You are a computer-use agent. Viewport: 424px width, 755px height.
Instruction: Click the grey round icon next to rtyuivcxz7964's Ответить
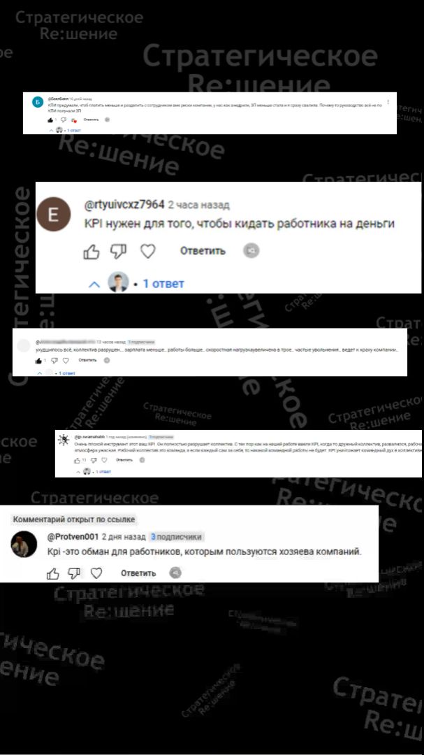click(251, 250)
